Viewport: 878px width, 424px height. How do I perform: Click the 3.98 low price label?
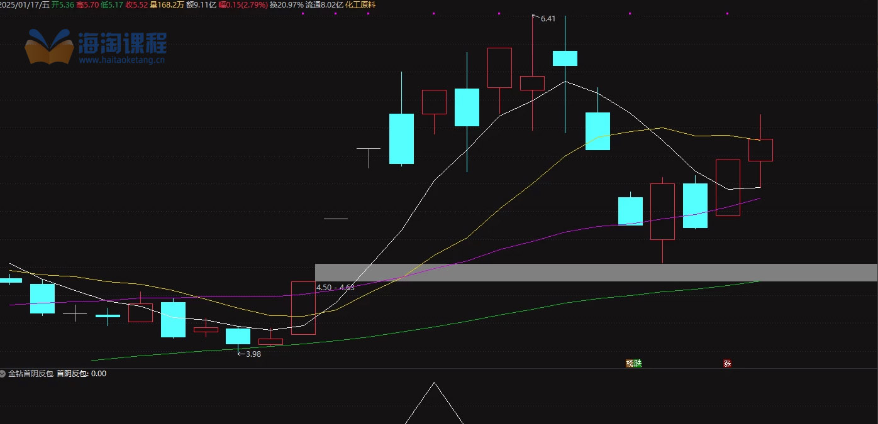click(253, 354)
